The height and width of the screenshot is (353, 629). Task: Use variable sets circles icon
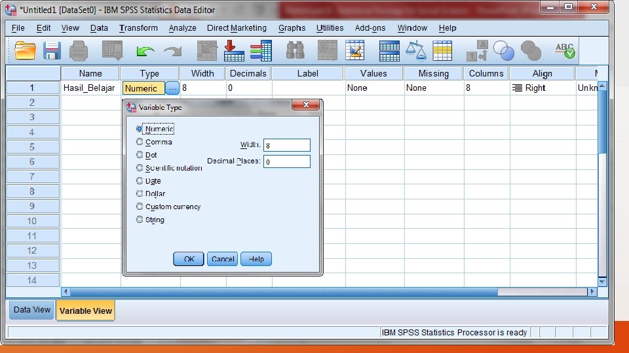504,51
